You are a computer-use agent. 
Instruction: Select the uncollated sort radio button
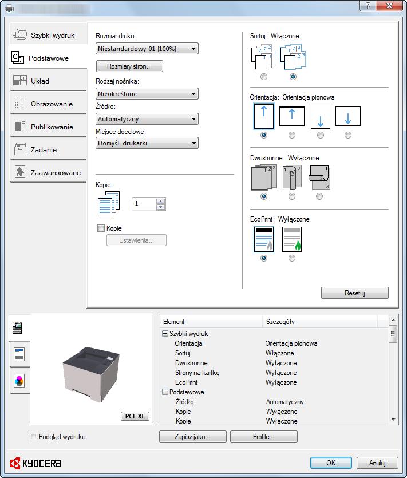(x=264, y=77)
